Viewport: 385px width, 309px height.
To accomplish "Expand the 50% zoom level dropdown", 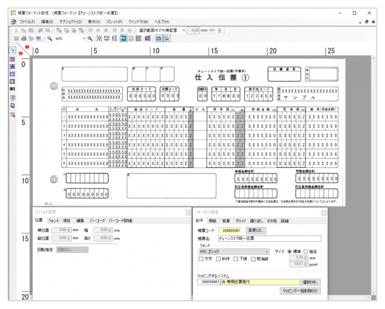I will 84,39.
